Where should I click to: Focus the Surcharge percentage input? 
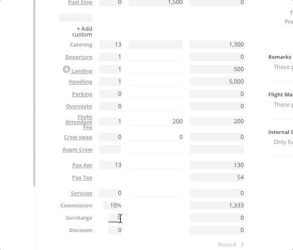click(115, 218)
